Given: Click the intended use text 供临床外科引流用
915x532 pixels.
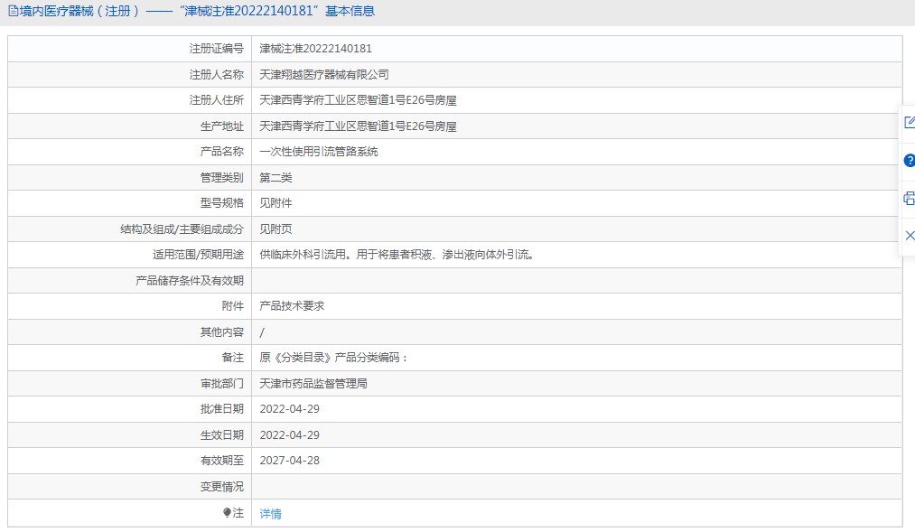Looking at the screenshot, I should 397,255.
